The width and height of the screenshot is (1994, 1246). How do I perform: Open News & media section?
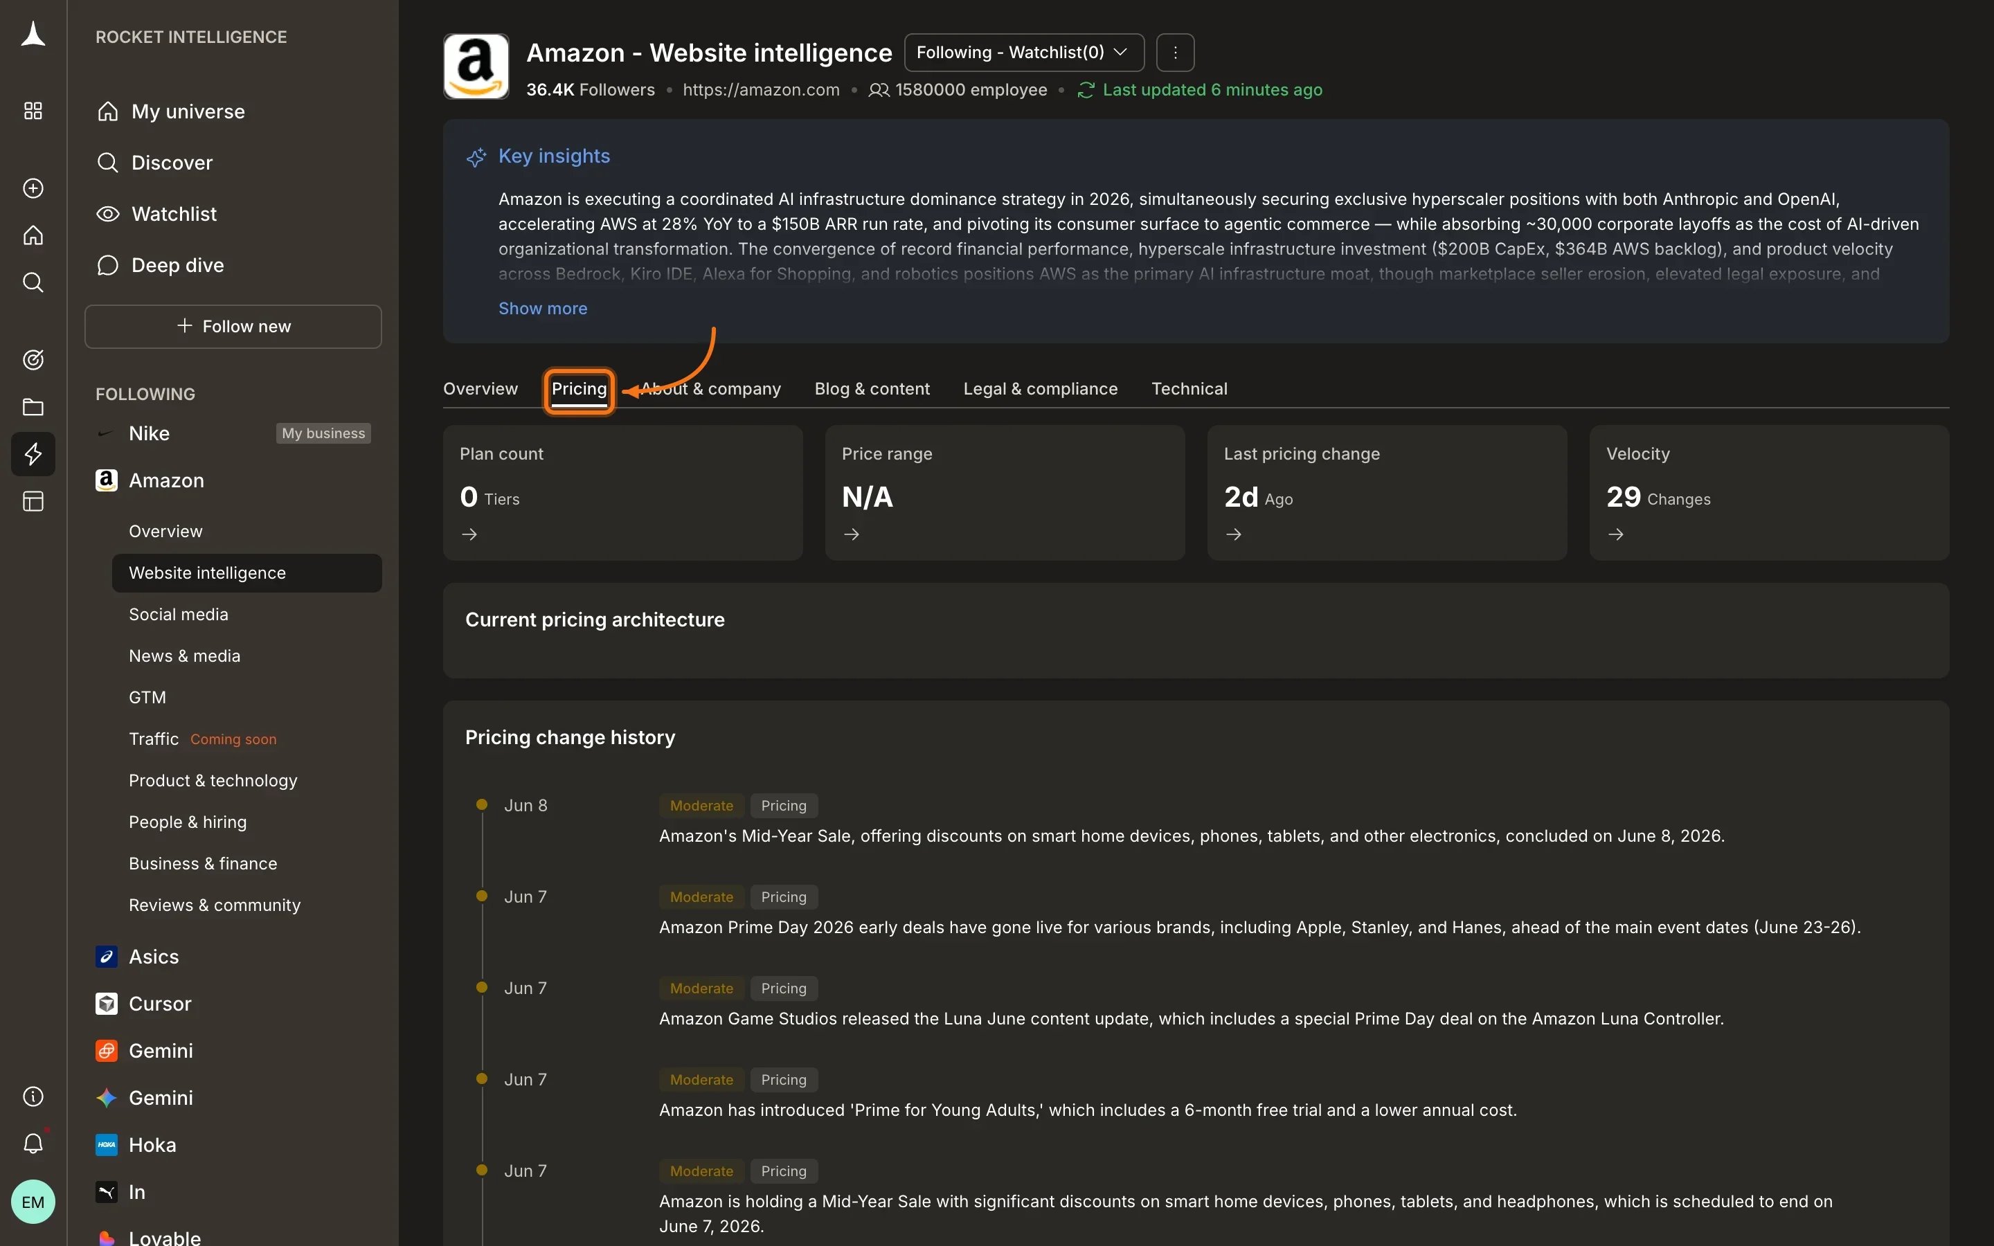pyautogui.click(x=185, y=656)
